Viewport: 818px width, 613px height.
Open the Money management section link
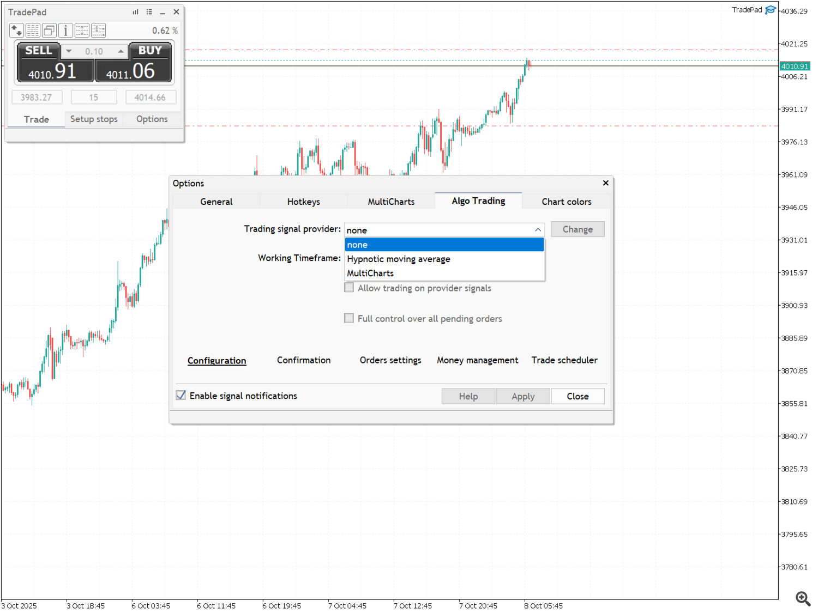[x=477, y=360]
